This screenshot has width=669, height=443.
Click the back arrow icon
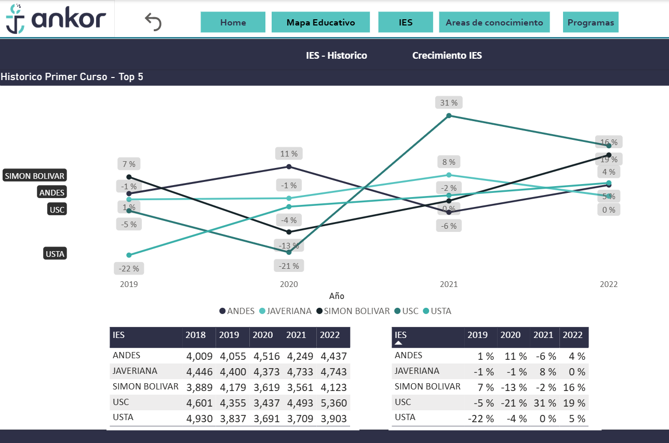(x=153, y=22)
